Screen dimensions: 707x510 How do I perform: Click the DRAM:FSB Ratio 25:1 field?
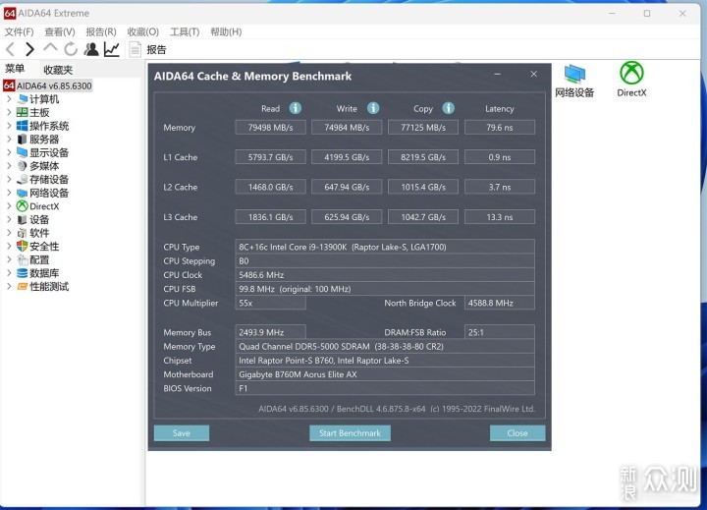500,332
